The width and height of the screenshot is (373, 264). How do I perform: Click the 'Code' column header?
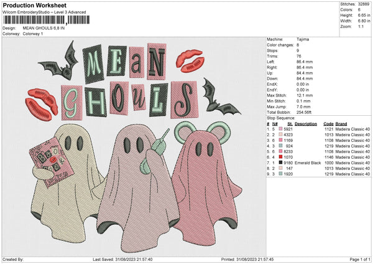328,124
